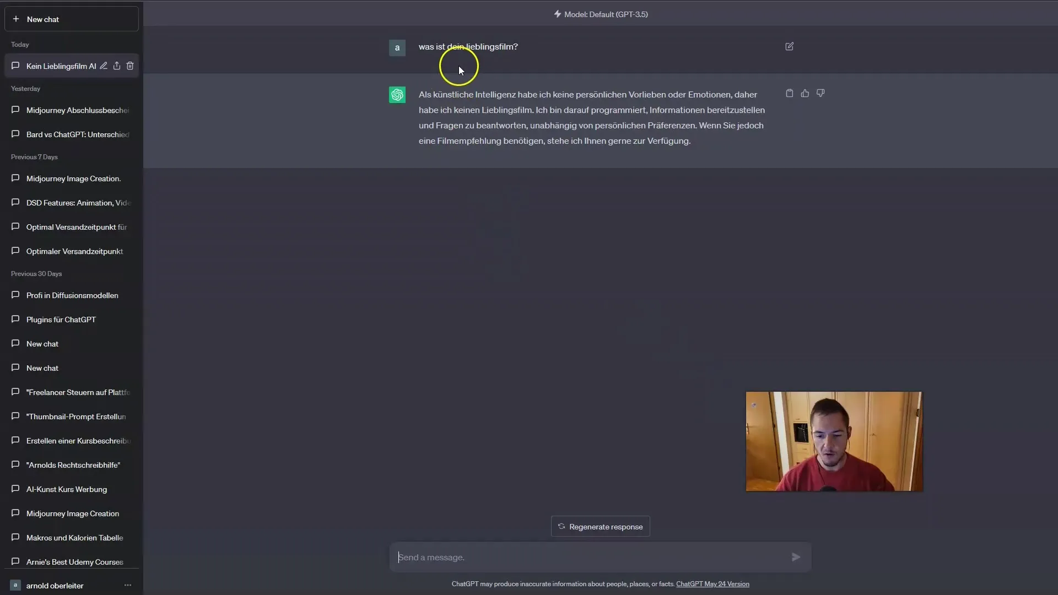Click the share/export icon on 'Kein Lieblingsfilm AI'
This screenshot has height=595, width=1058.
point(117,66)
